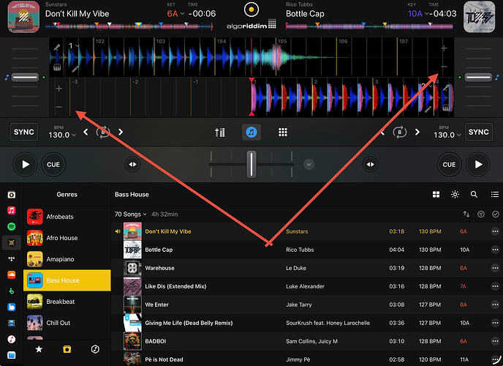Show the performance pads grid view
The width and height of the screenshot is (503, 366).
282,132
